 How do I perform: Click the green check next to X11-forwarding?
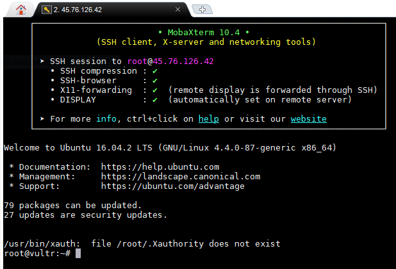tap(155, 90)
